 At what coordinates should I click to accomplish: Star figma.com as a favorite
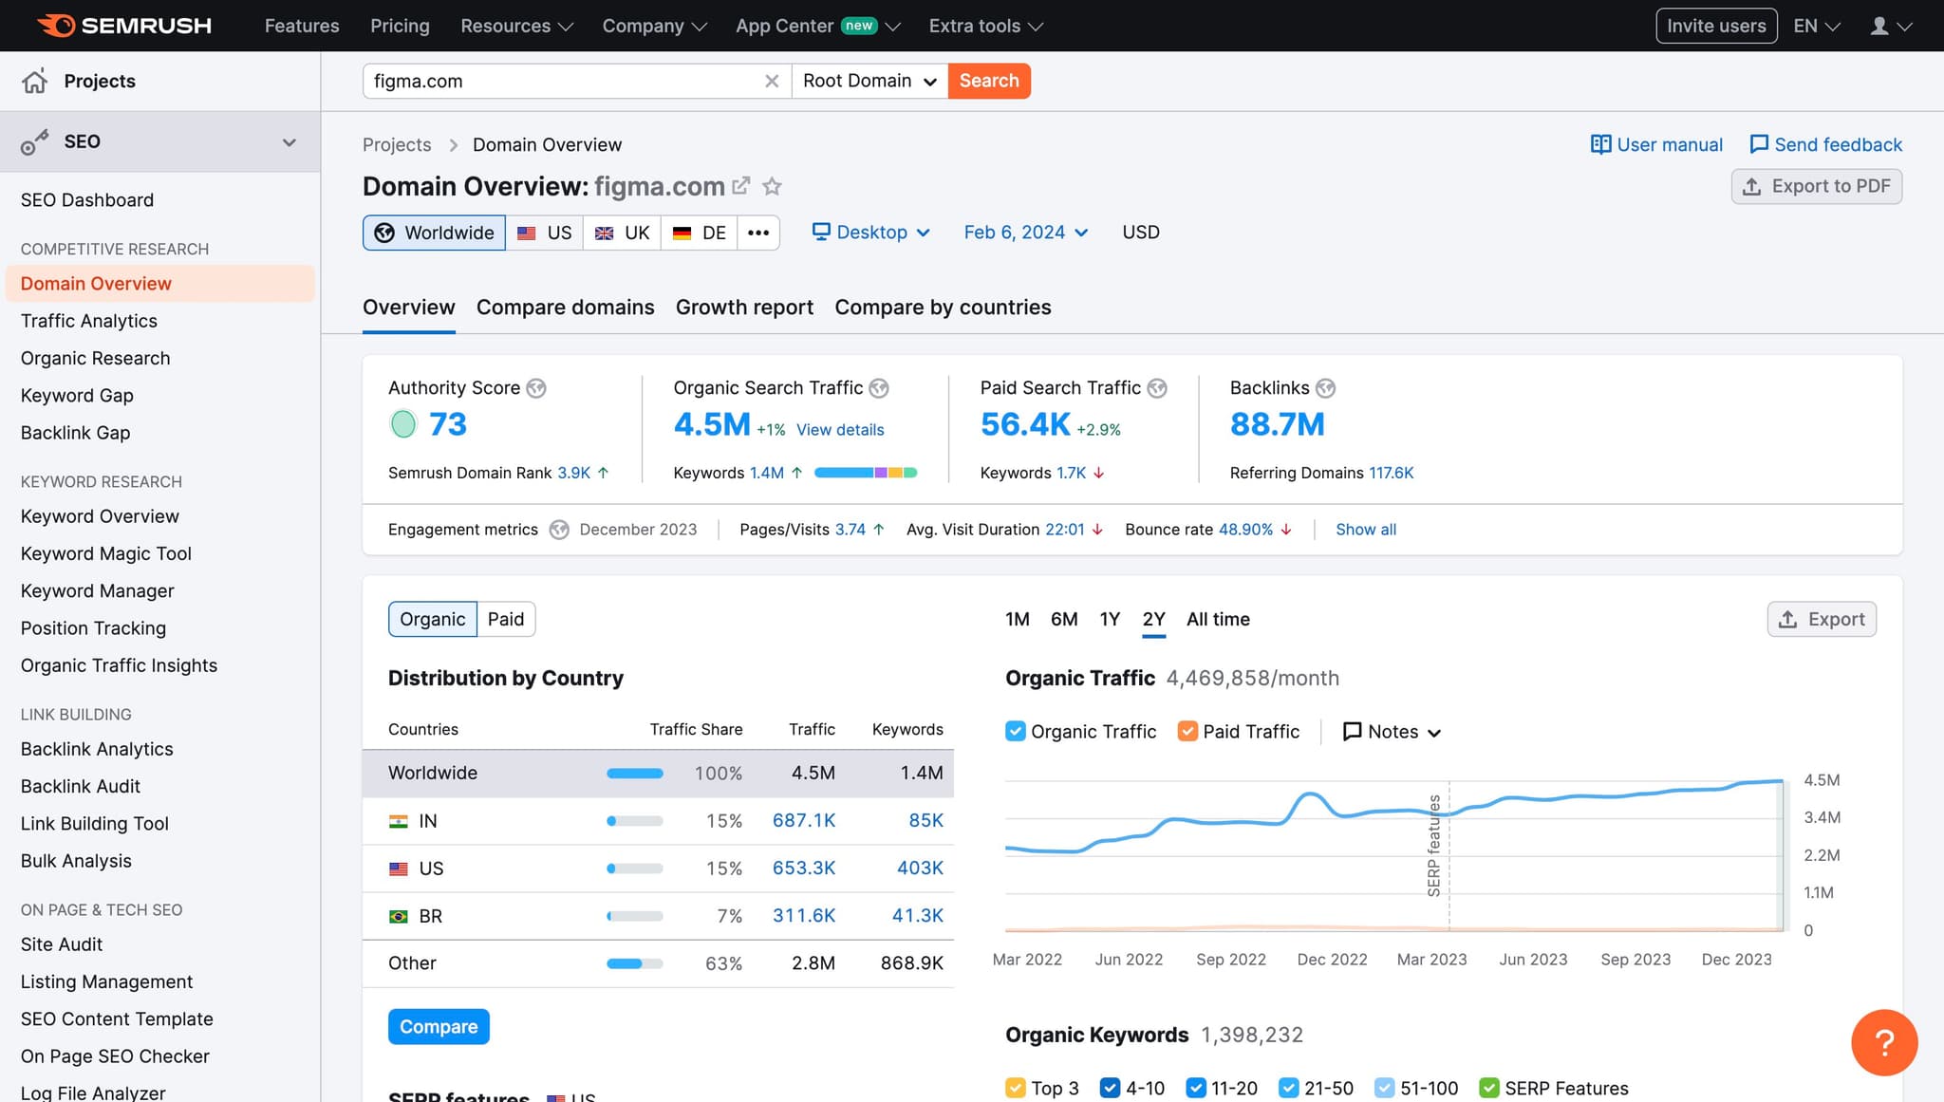(x=773, y=186)
